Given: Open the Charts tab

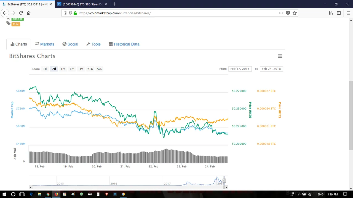Looking at the screenshot, I should (19, 44).
